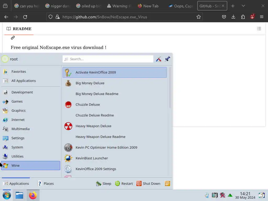
Task: Click the show desktop tray icon
Action: [261, 195]
